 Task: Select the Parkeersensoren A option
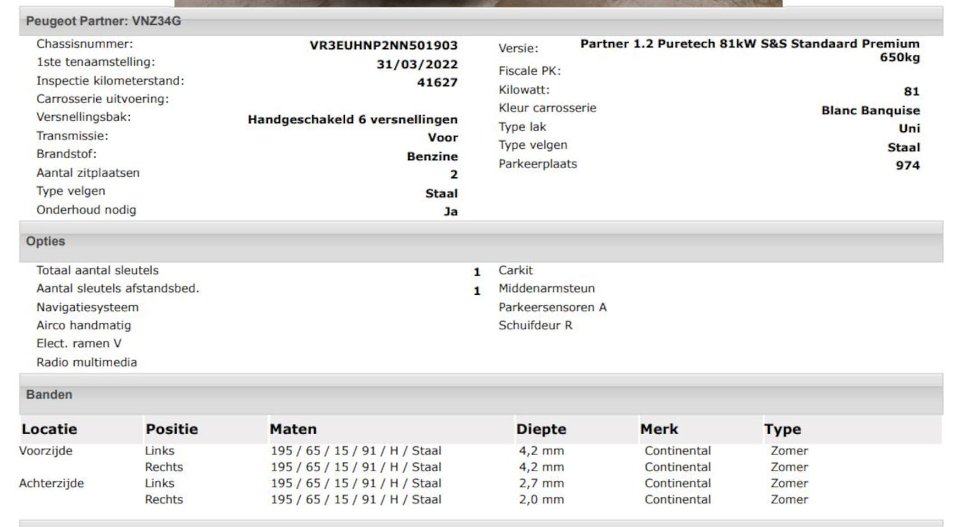click(x=552, y=307)
